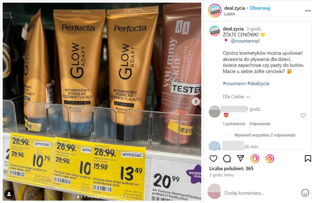Visit the @rossmannpl profile mention
Viewport: 312px width, 203px height.
(x=245, y=41)
